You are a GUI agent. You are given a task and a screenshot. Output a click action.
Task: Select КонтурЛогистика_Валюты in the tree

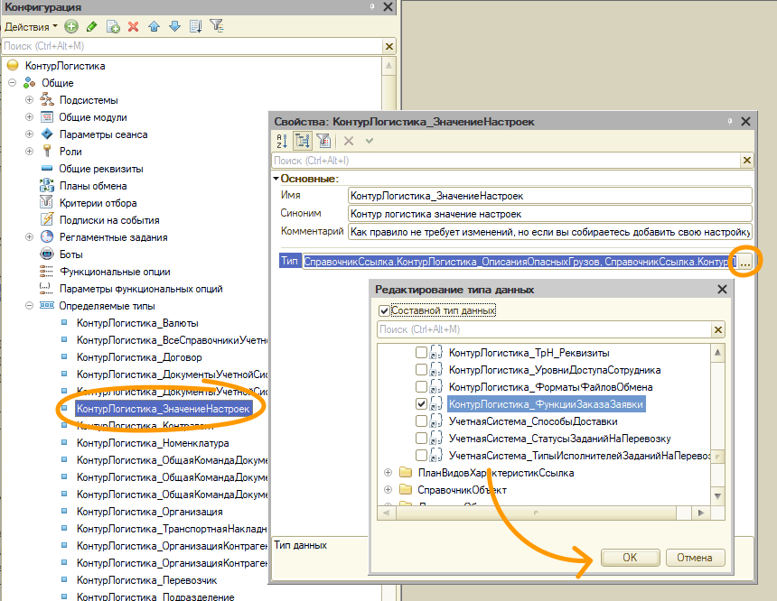[137, 323]
